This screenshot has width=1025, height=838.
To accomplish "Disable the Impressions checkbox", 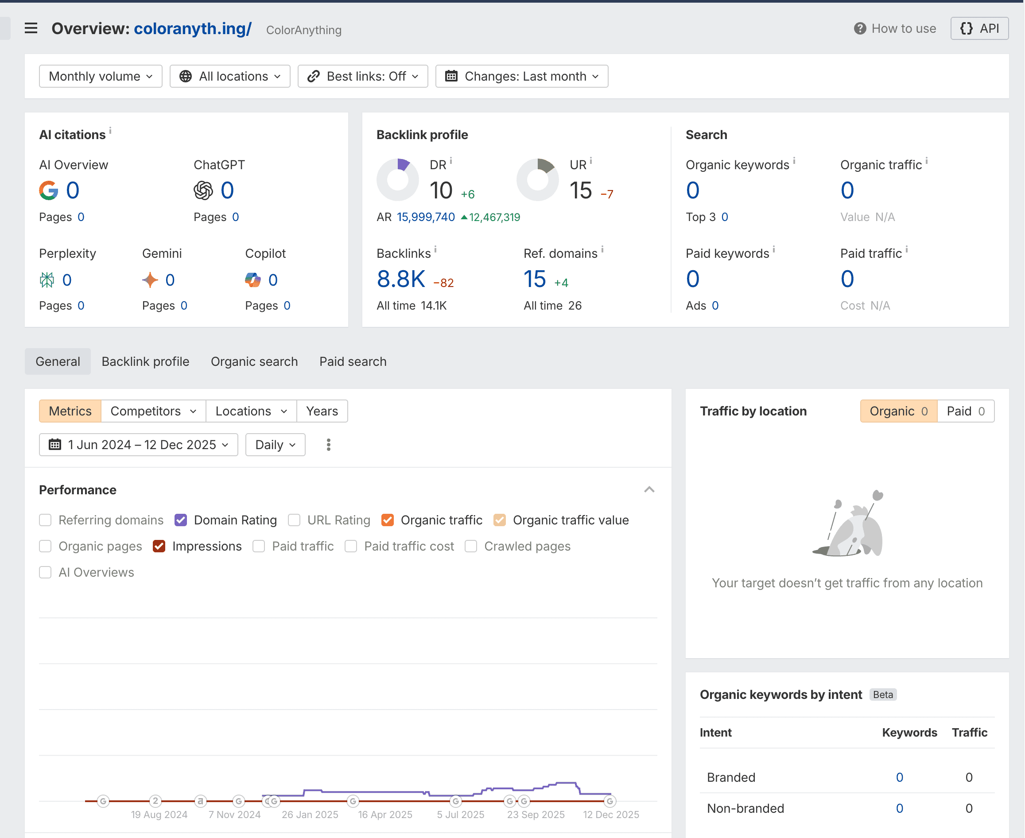I will coord(159,546).
